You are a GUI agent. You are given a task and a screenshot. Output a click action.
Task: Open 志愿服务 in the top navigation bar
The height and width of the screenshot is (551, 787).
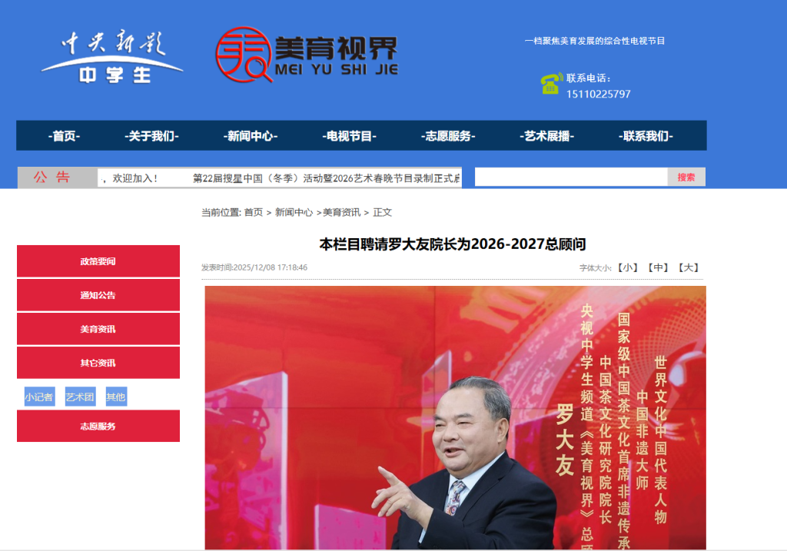[448, 136]
